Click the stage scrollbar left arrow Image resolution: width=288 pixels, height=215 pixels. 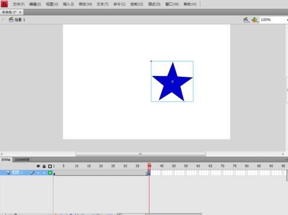[x=2, y=154]
